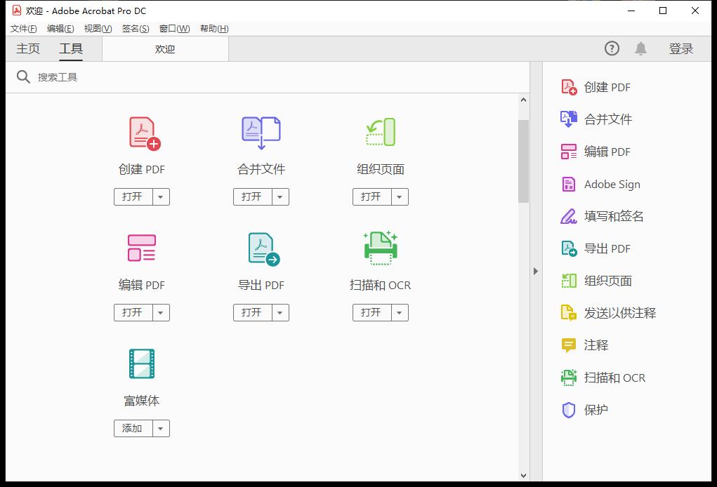Click the Create PDF (创建 PDF) large icon

coord(145,133)
